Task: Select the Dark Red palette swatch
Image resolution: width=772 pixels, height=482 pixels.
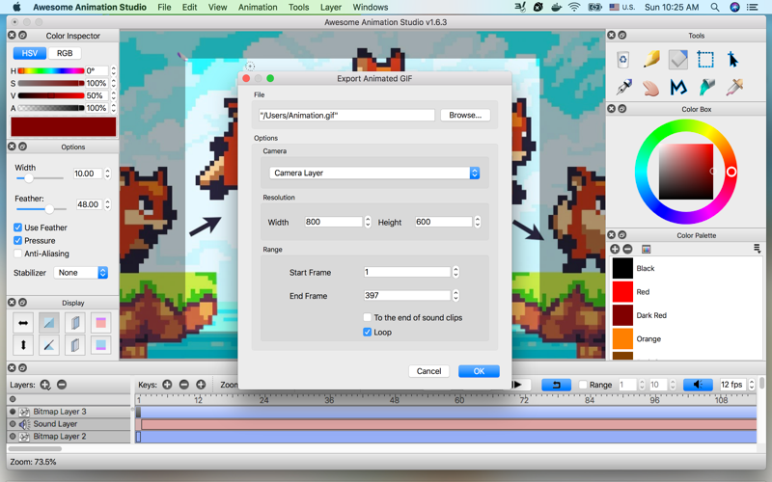Action: point(622,315)
